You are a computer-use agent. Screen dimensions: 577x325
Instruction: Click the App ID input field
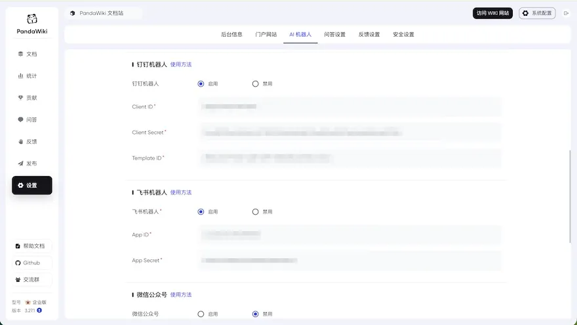pyautogui.click(x=350, y=234)
